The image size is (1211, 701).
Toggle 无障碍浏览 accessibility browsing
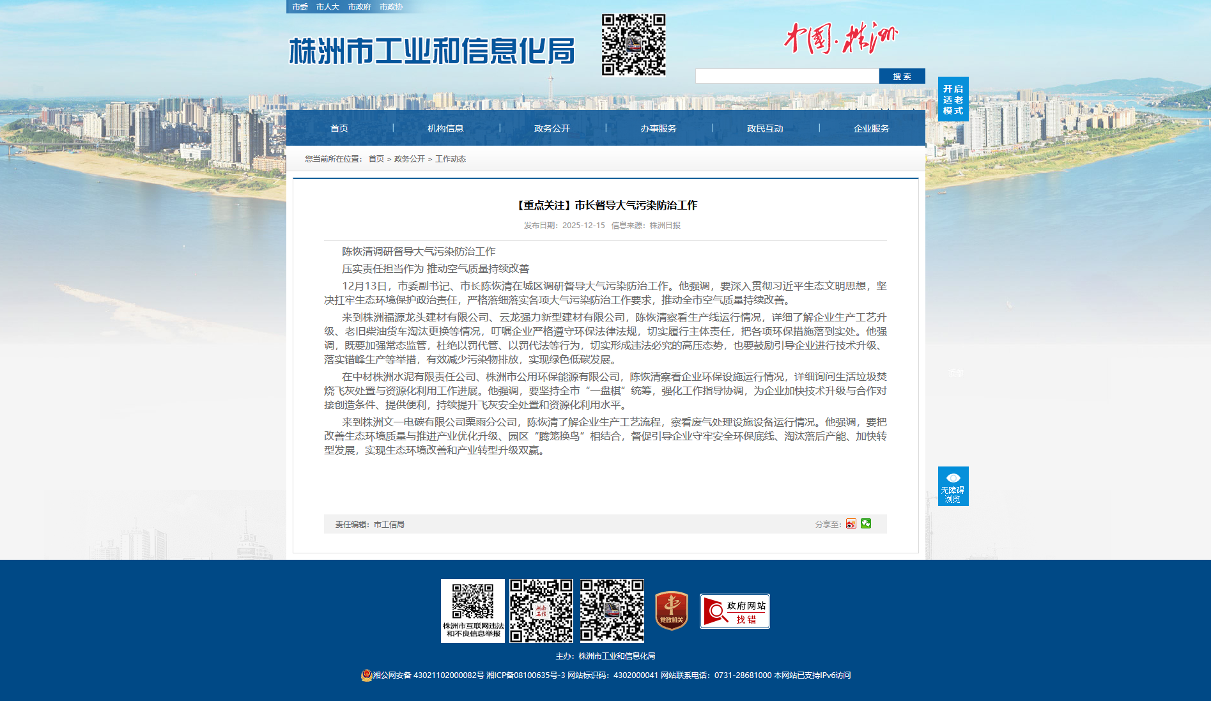click(953, 486)
